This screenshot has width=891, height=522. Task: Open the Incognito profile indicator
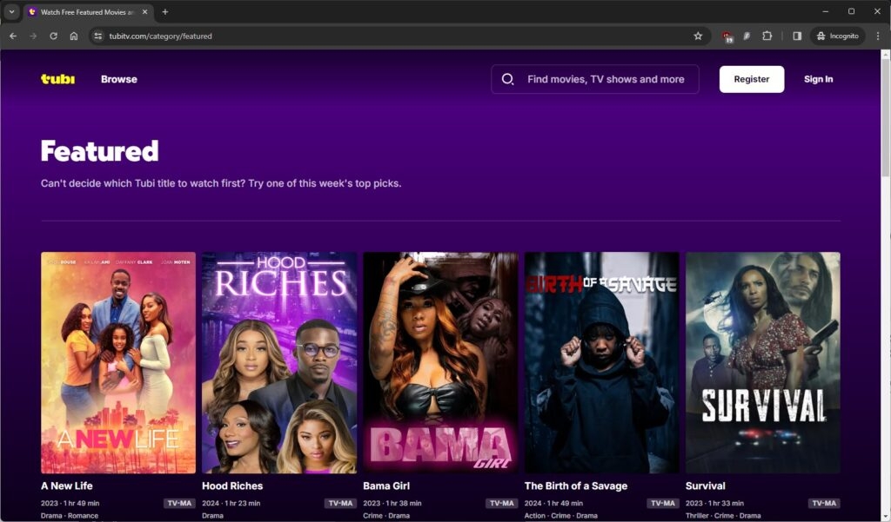click(x=838, y=36)
